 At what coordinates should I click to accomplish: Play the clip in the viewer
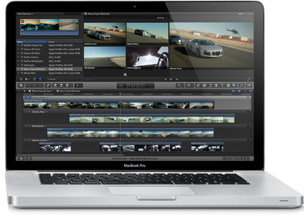(171, 79)
